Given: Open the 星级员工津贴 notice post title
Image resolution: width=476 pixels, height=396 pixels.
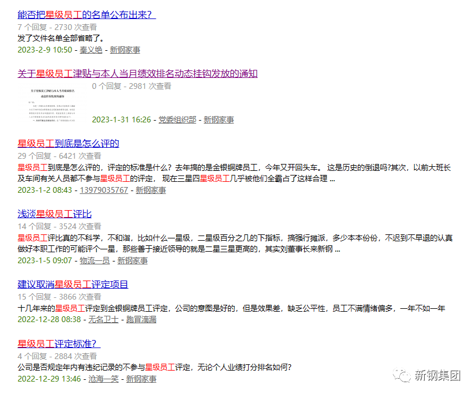Looking at the screenshot, I should coord(137,73).
